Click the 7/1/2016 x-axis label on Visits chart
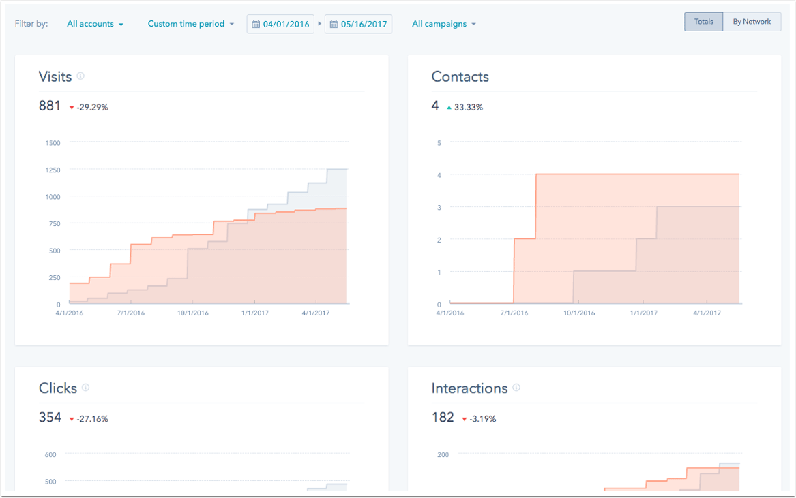 (131, 313)
